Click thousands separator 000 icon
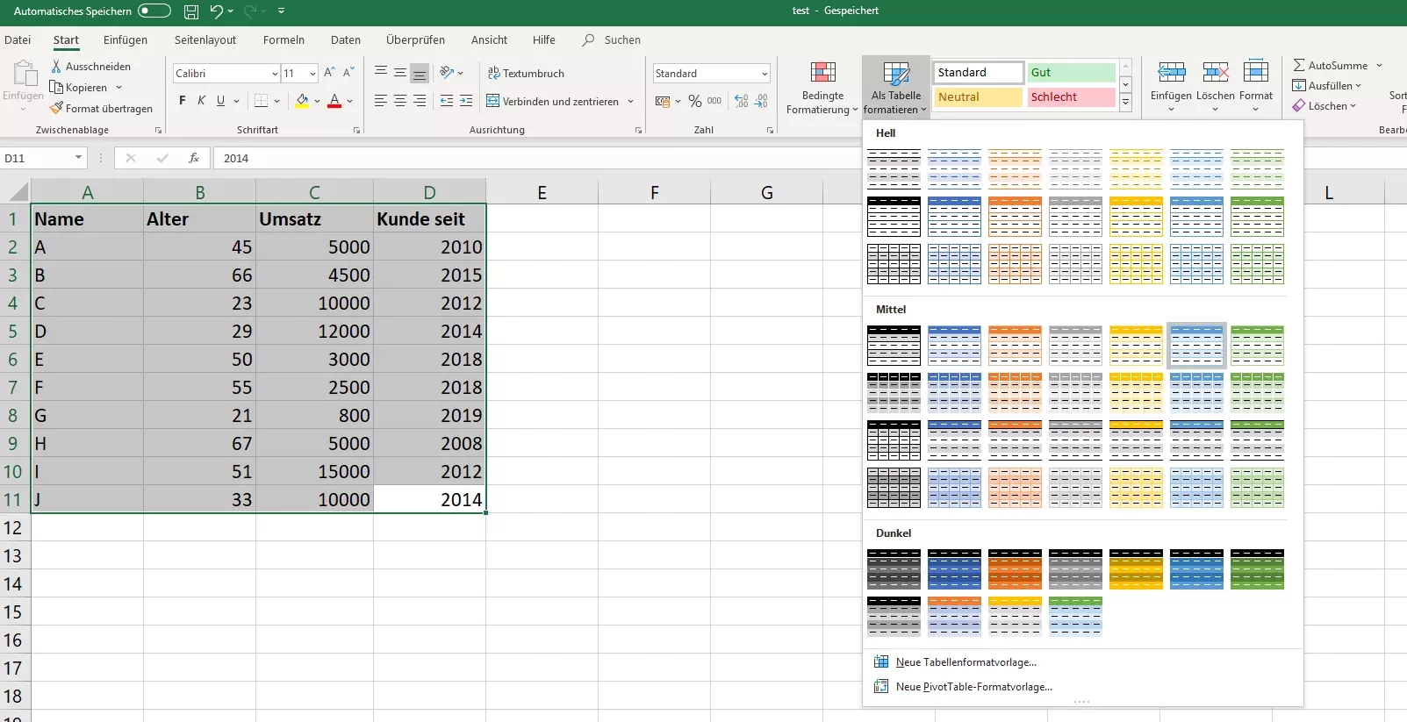Screen dimensions: 1407x722 (714, 101)
